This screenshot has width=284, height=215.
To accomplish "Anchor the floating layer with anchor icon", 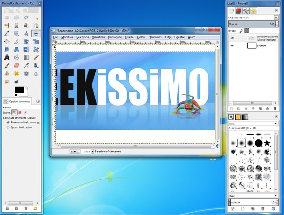I will (267, 108).
